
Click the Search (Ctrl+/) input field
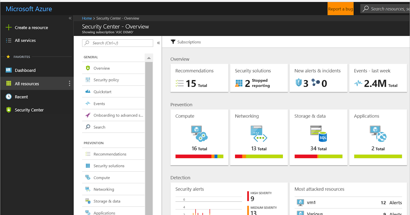tap(117, 43)
